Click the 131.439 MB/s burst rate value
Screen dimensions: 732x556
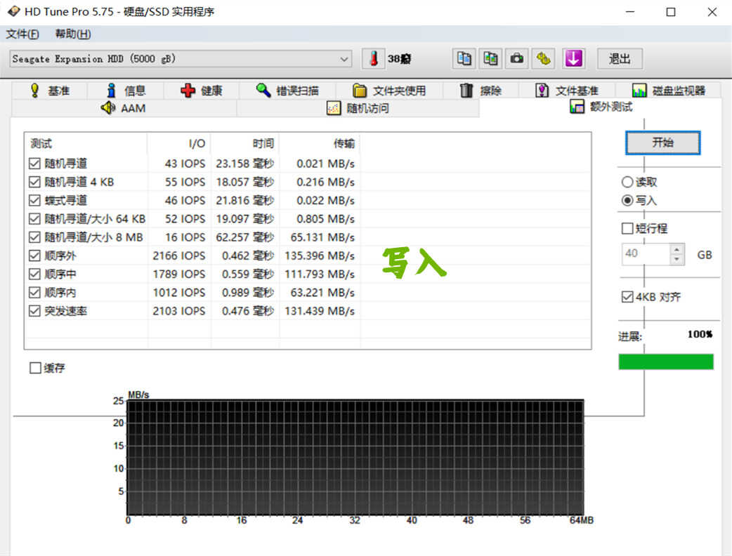[x=320, y=311]
